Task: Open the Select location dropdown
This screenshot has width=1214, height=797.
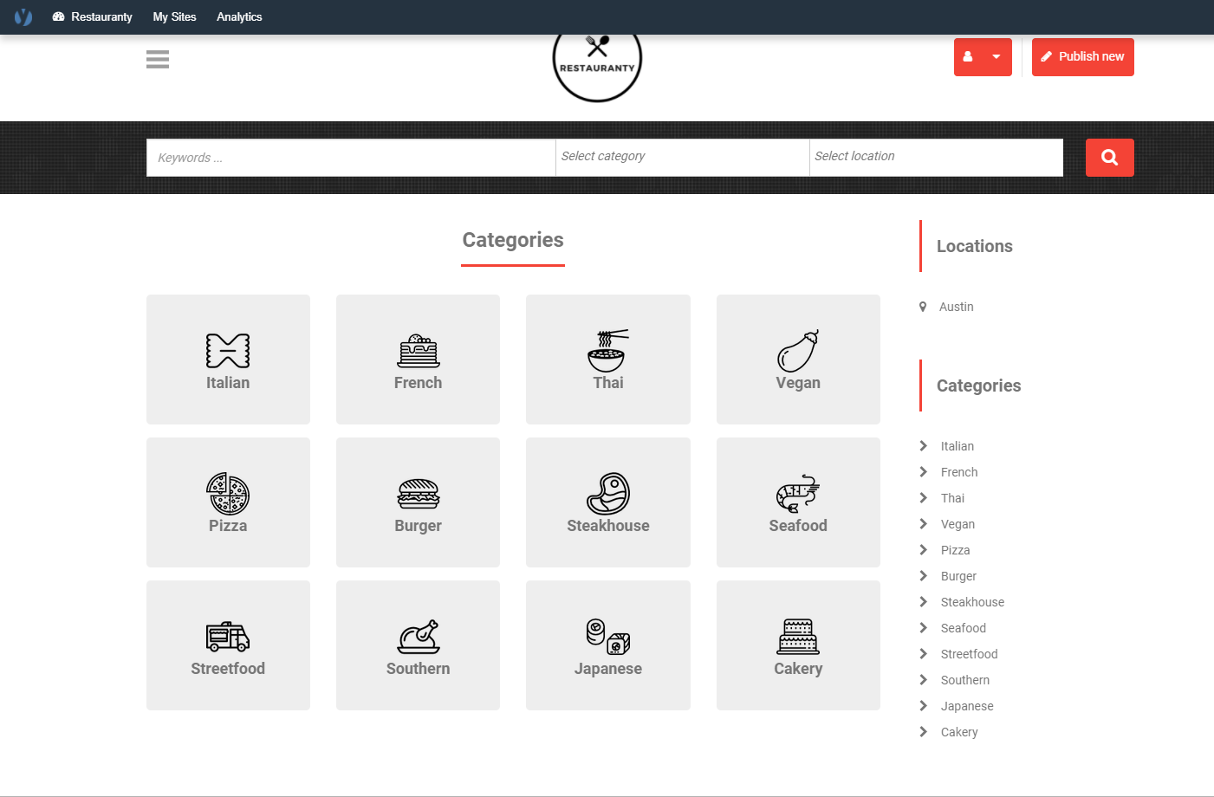Action: click(x=936, y=157)
